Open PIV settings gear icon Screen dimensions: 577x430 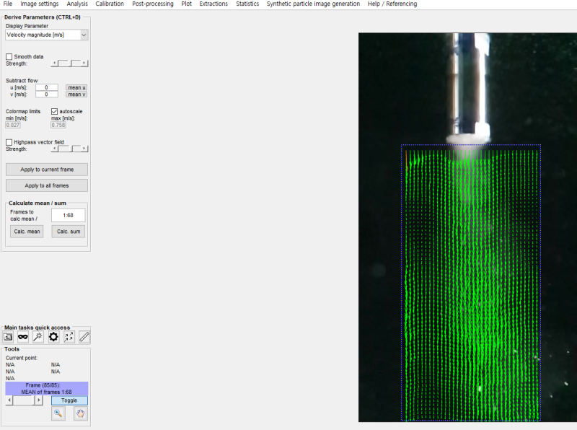tap(53, 337)
